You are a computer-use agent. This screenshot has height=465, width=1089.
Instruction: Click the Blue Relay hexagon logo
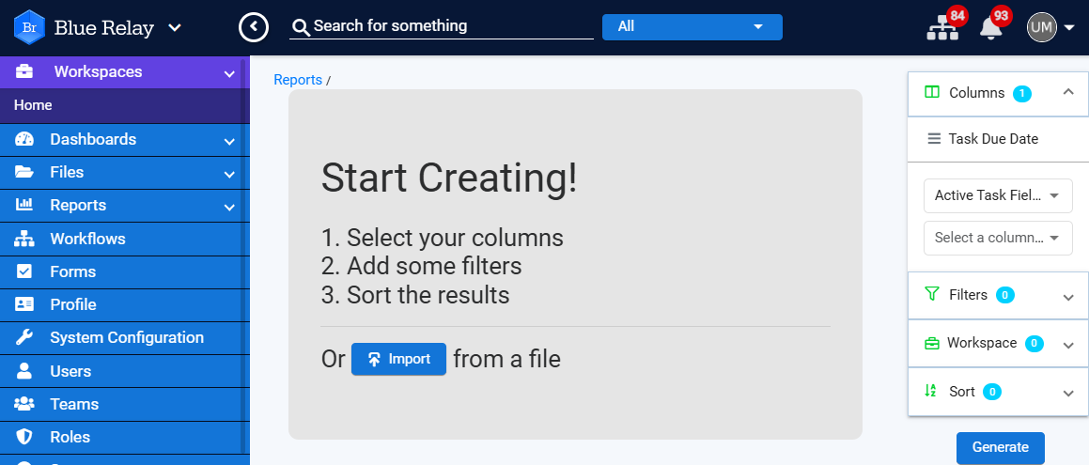pos(29,28)
